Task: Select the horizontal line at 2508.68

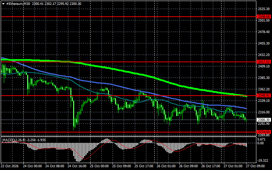Action: pos(129,17)
